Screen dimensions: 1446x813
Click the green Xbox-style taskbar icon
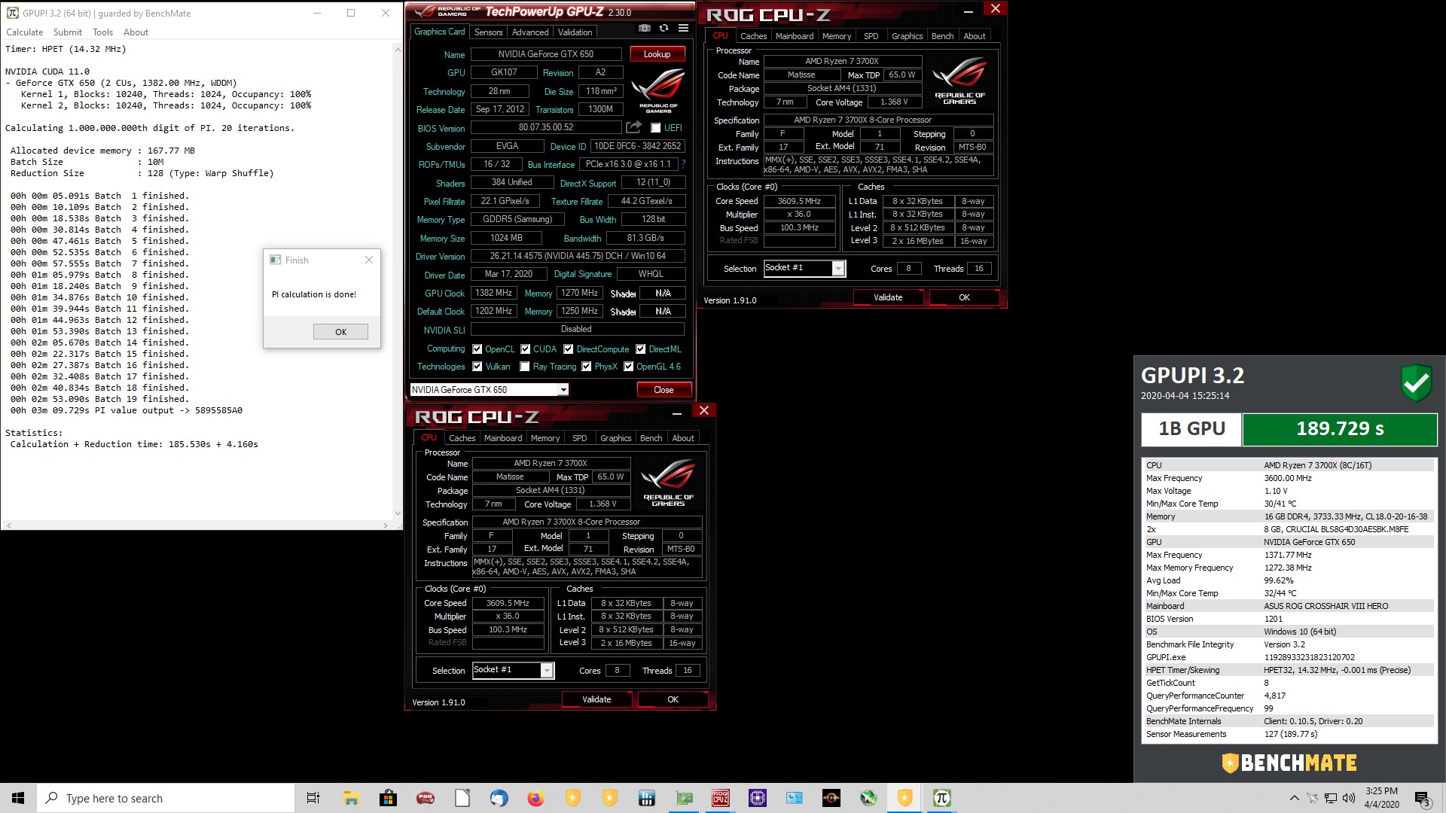pos(868,798)
